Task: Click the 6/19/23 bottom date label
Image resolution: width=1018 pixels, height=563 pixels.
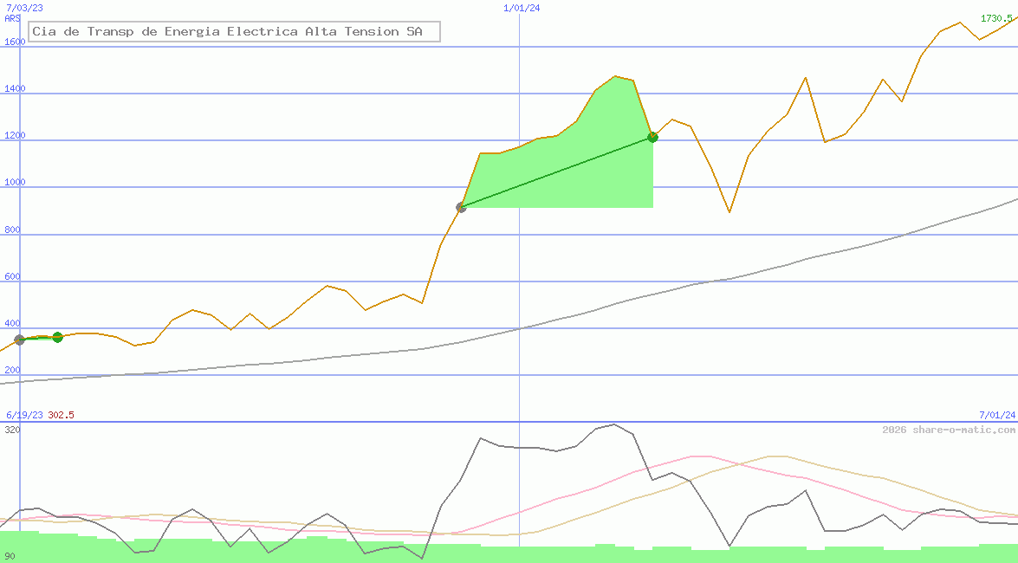Action: click(24, 415)
